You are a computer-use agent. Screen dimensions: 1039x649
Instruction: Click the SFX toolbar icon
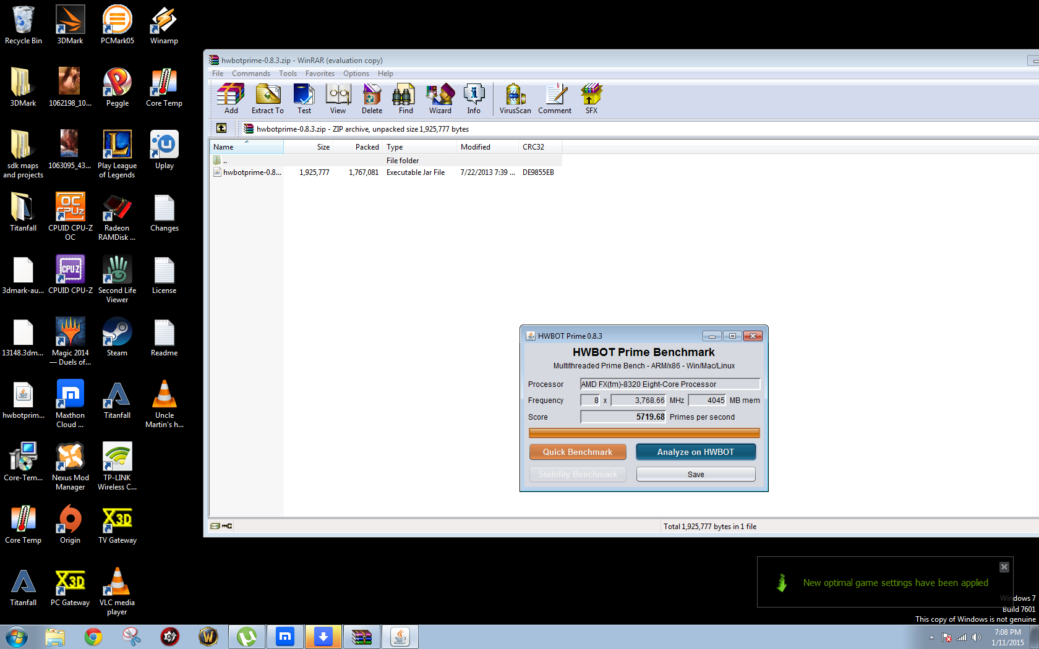591,99
